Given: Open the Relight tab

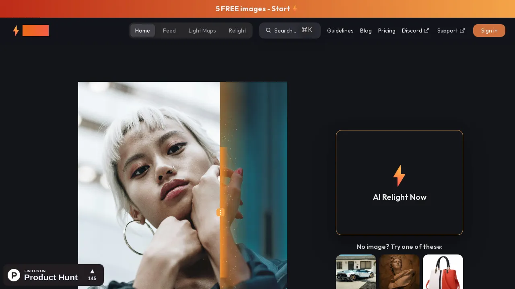Looking at the screenshot, I should (x=237, y=31).
